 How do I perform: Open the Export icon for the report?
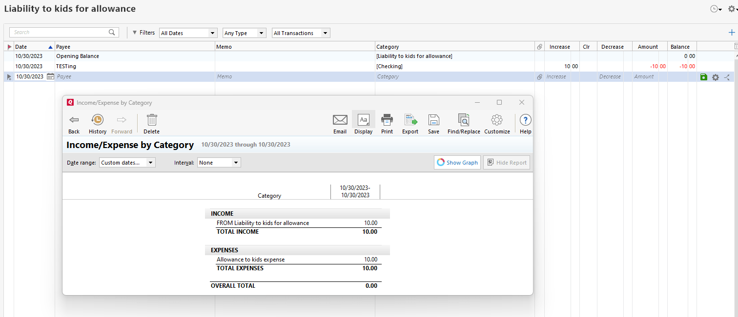(x=410, y=123)
